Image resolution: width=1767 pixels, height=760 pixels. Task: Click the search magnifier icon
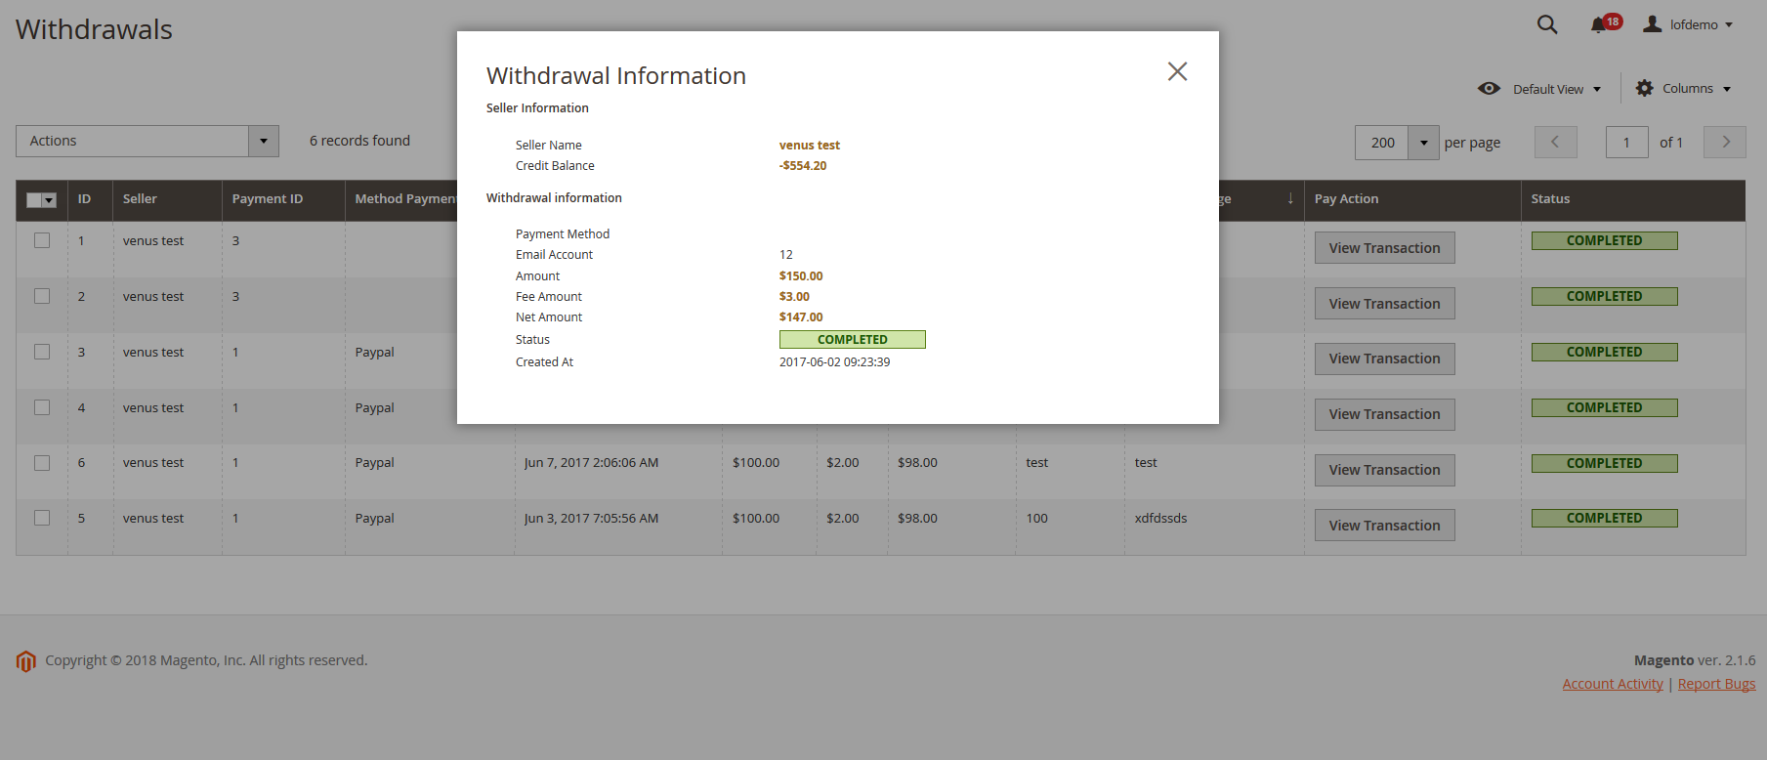point(1546,24)
